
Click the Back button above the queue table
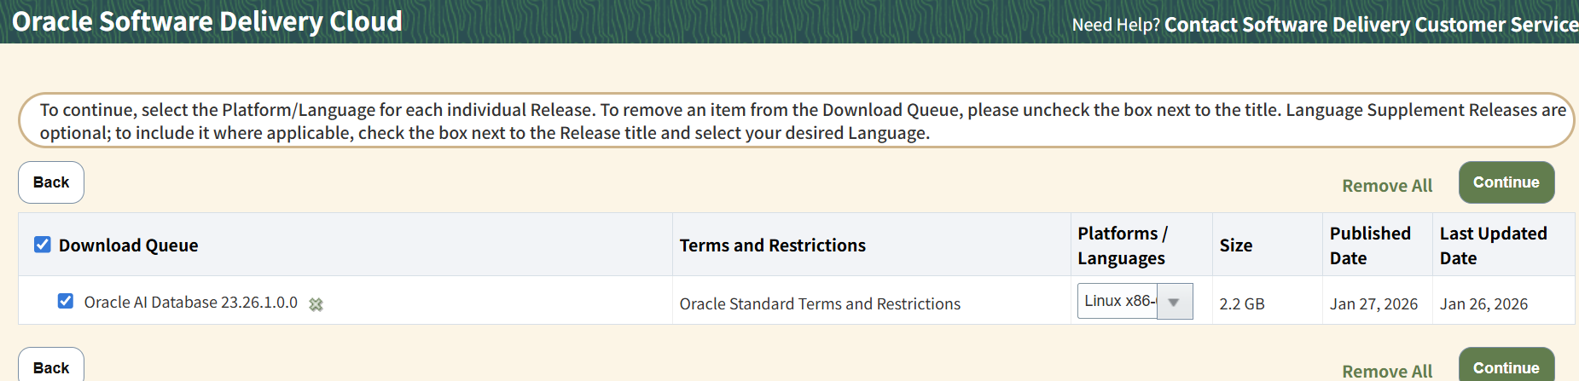[51, 182]
